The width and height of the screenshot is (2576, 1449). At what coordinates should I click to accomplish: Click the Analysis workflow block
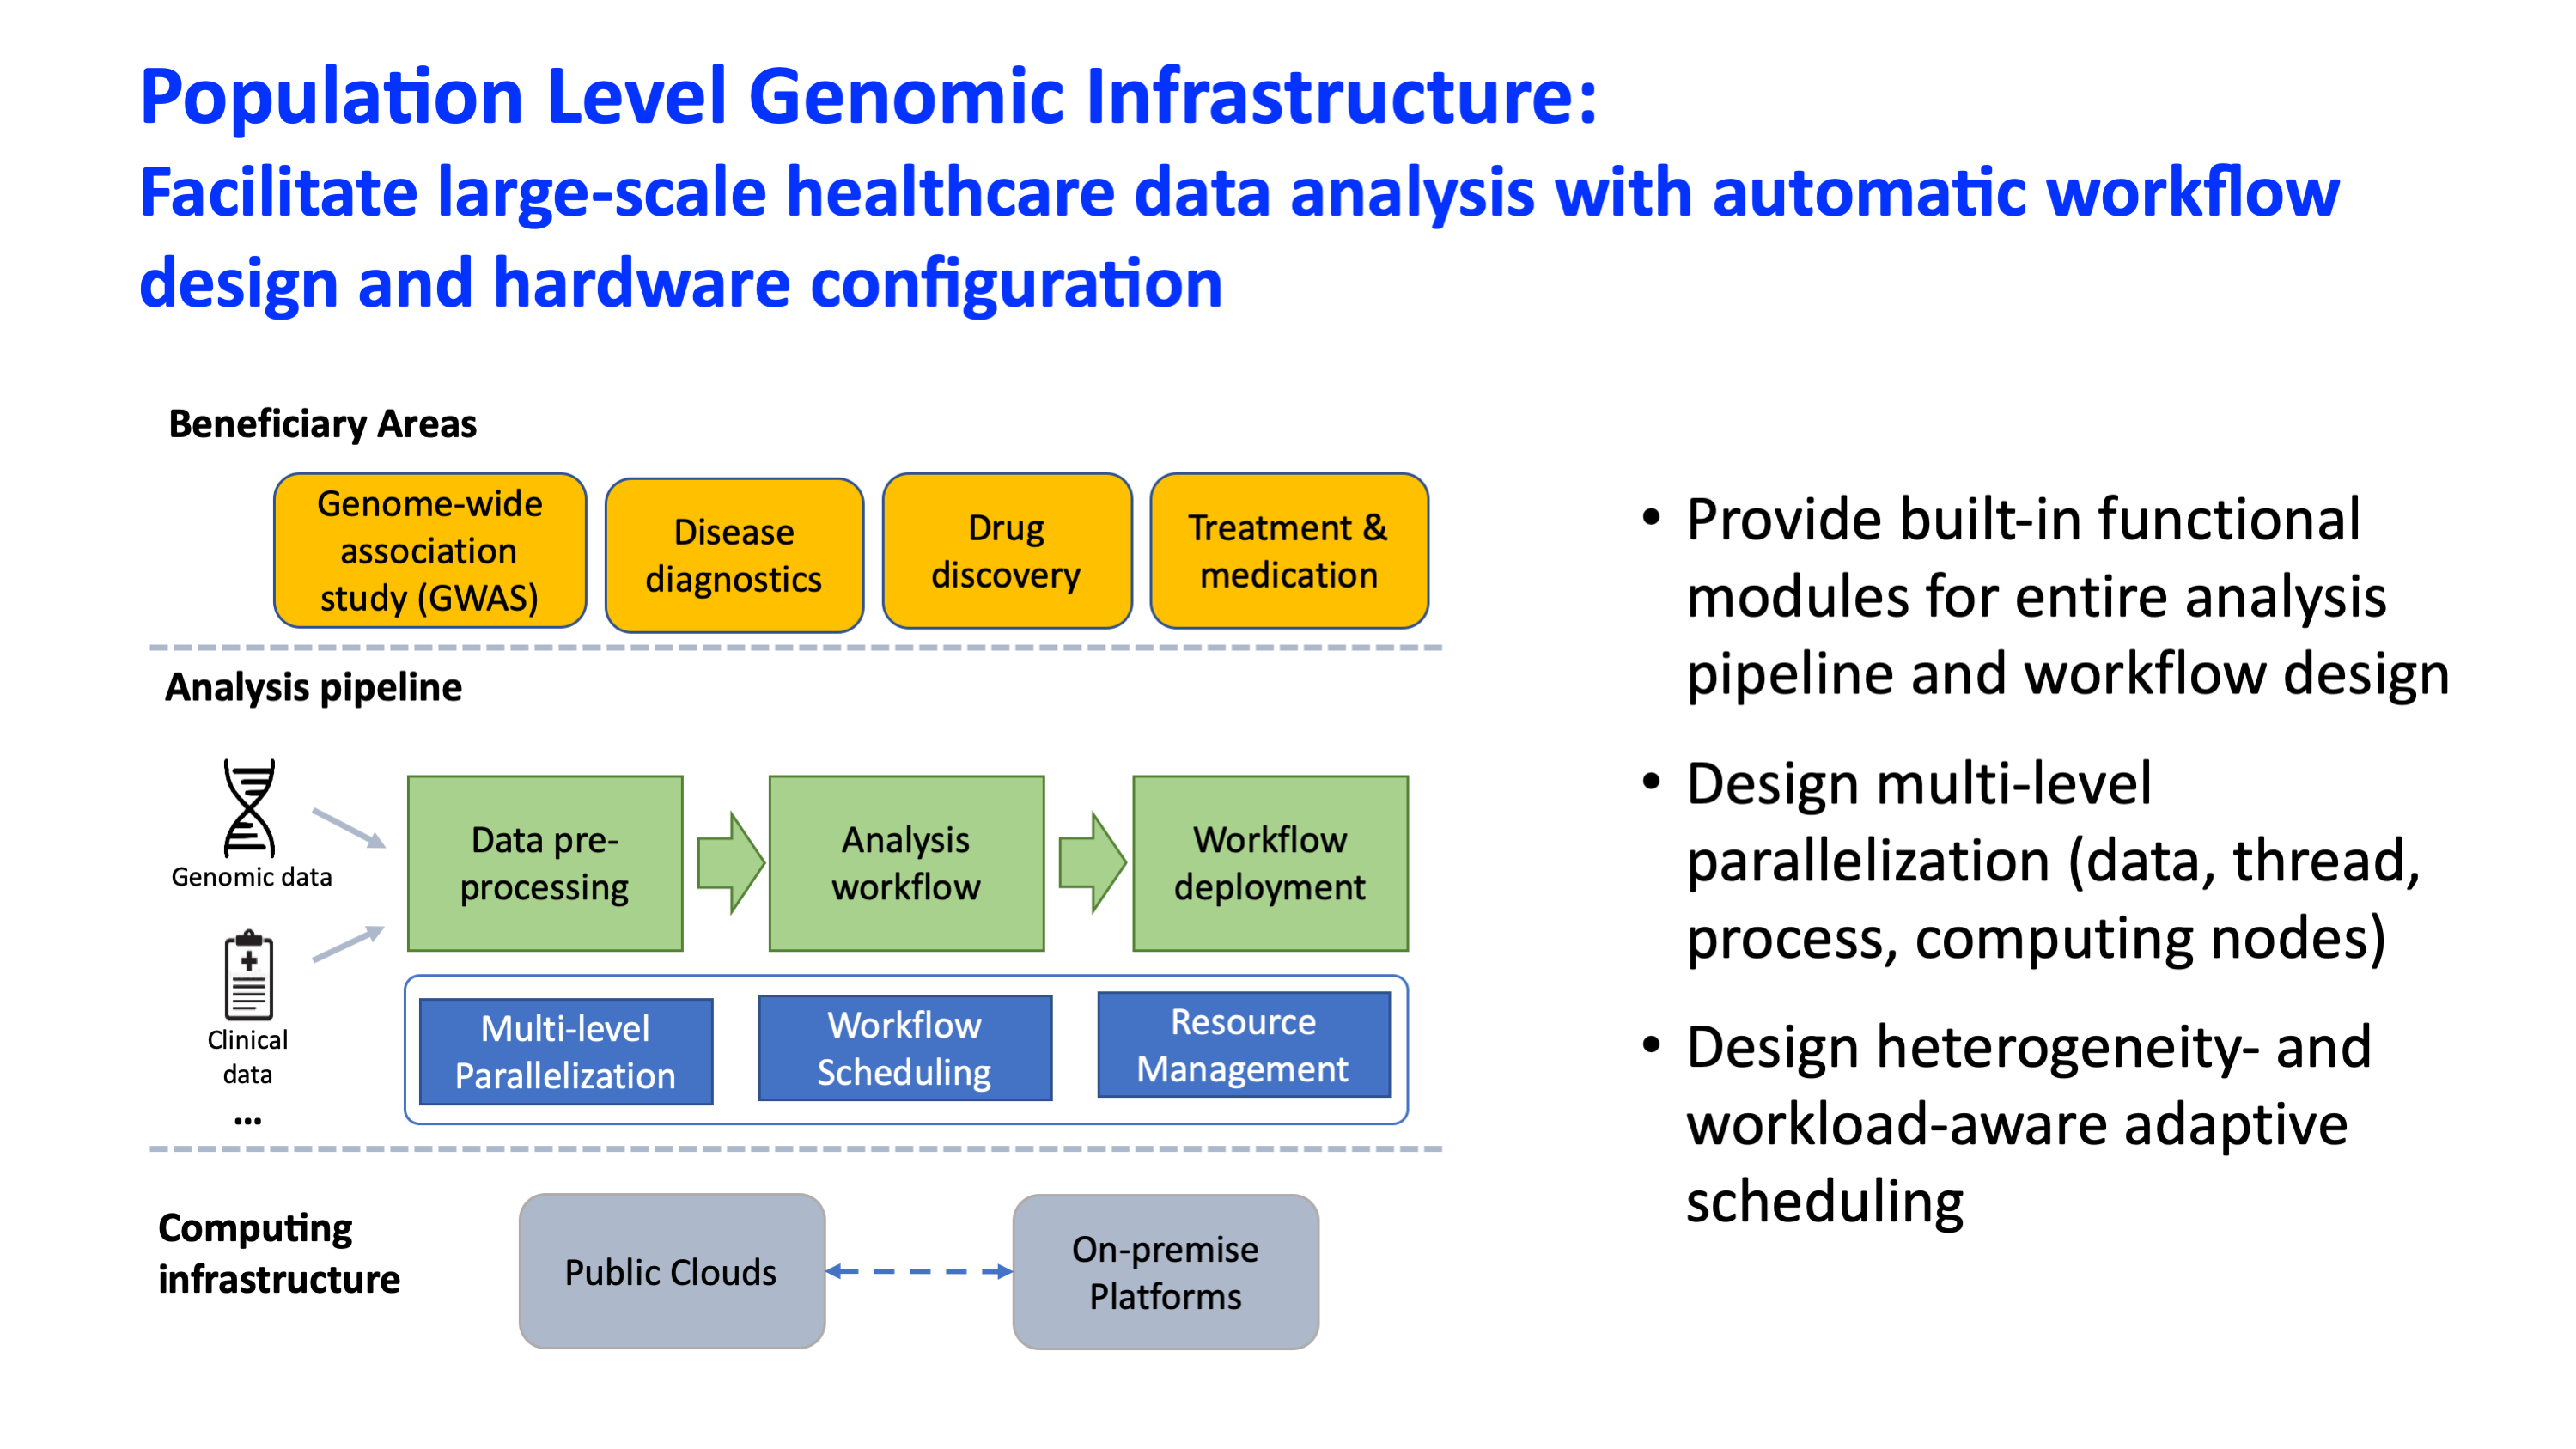click(906, 863)
